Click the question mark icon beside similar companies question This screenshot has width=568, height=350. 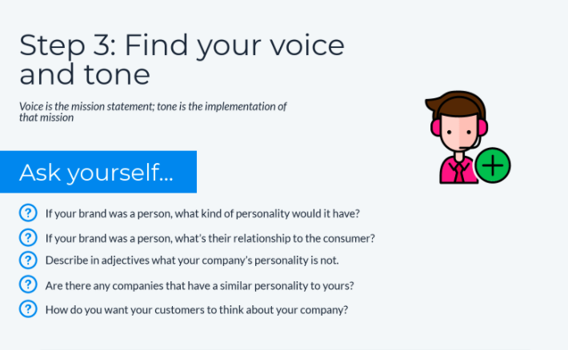pos(28,284)
